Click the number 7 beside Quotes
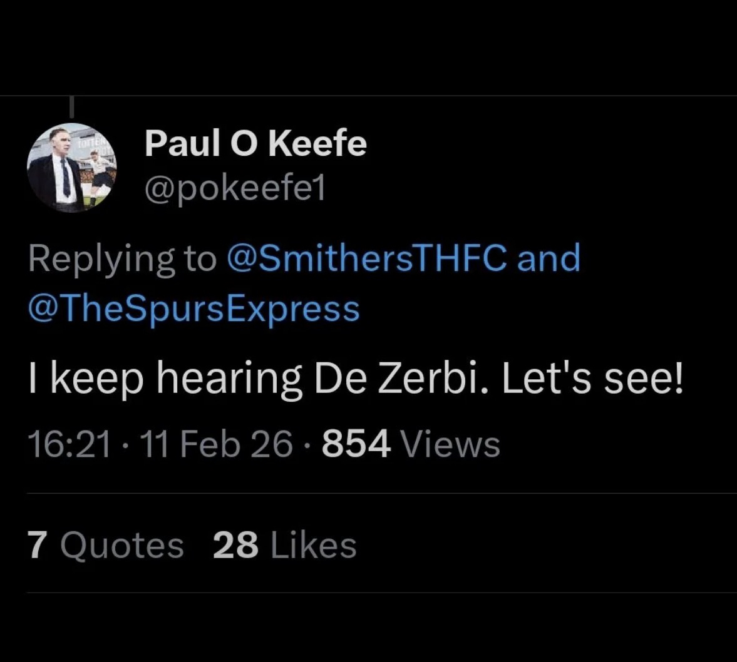737x662 pixels. pos(38,544)
